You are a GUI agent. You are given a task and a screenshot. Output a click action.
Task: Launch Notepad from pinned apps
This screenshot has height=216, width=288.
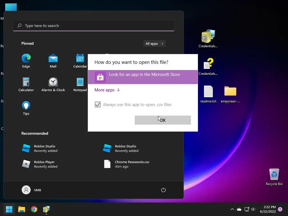point(80,84)
